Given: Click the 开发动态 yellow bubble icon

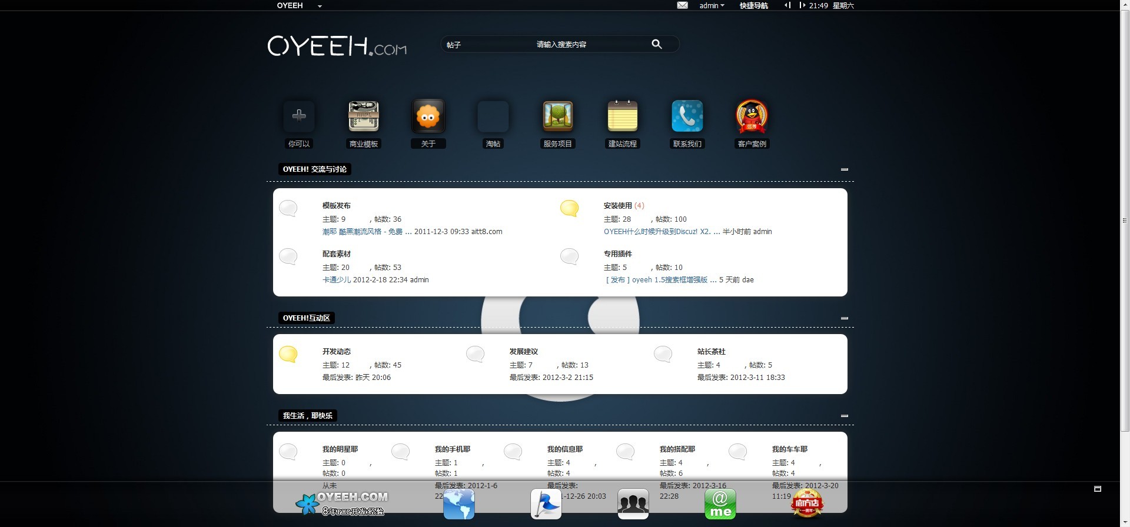Looking at the screenshot, I should pyautogui.click(x=288, y=354).
